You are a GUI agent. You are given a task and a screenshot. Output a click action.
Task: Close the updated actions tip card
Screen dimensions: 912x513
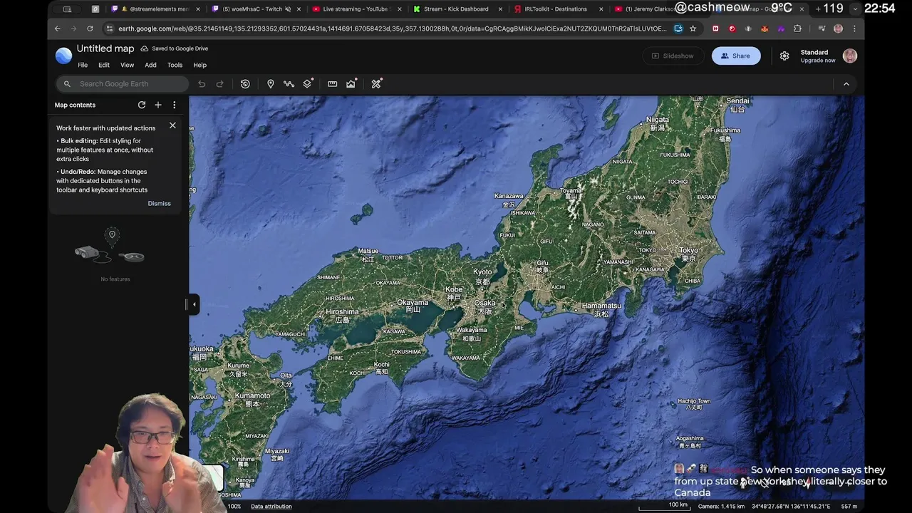tap(172, 125)
